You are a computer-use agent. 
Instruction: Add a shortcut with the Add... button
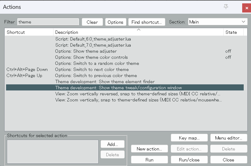click(x=112, y=144)
